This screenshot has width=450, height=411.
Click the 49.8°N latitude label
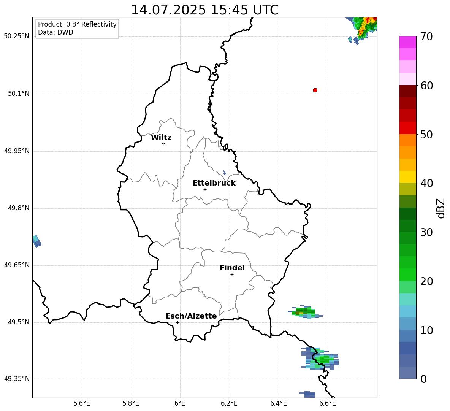click(x=19, y=208)
